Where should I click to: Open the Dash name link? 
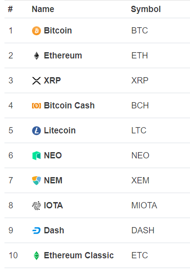coord(54,230)
